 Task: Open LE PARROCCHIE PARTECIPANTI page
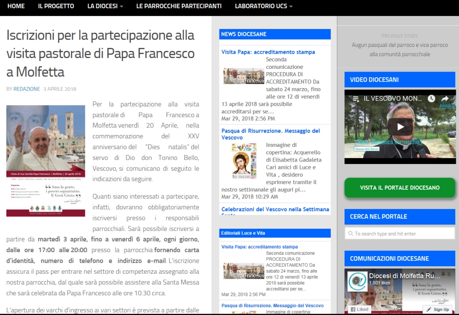point(179,6)
